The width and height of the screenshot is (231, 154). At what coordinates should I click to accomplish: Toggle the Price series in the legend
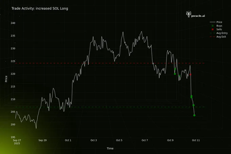pos(216,22)
